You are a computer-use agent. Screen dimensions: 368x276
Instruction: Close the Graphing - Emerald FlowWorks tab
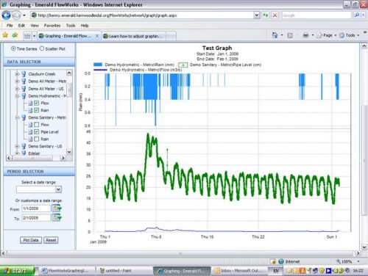point(97,36)
